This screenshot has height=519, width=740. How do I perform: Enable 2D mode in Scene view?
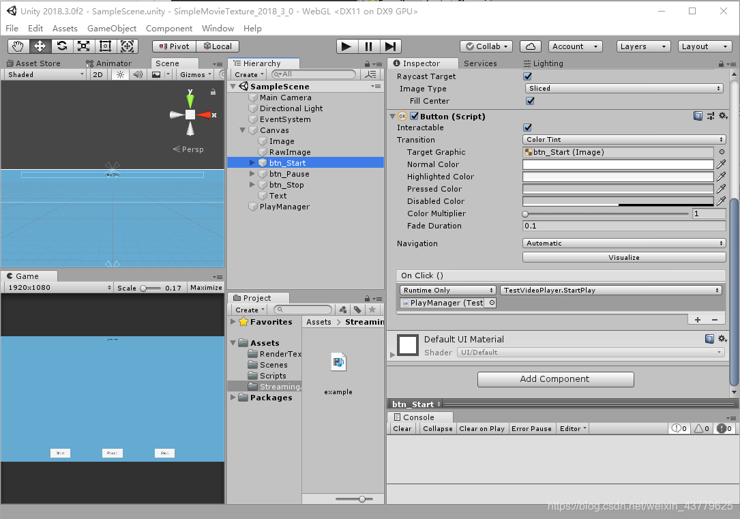pyautogui.click(x=98, y=74)
